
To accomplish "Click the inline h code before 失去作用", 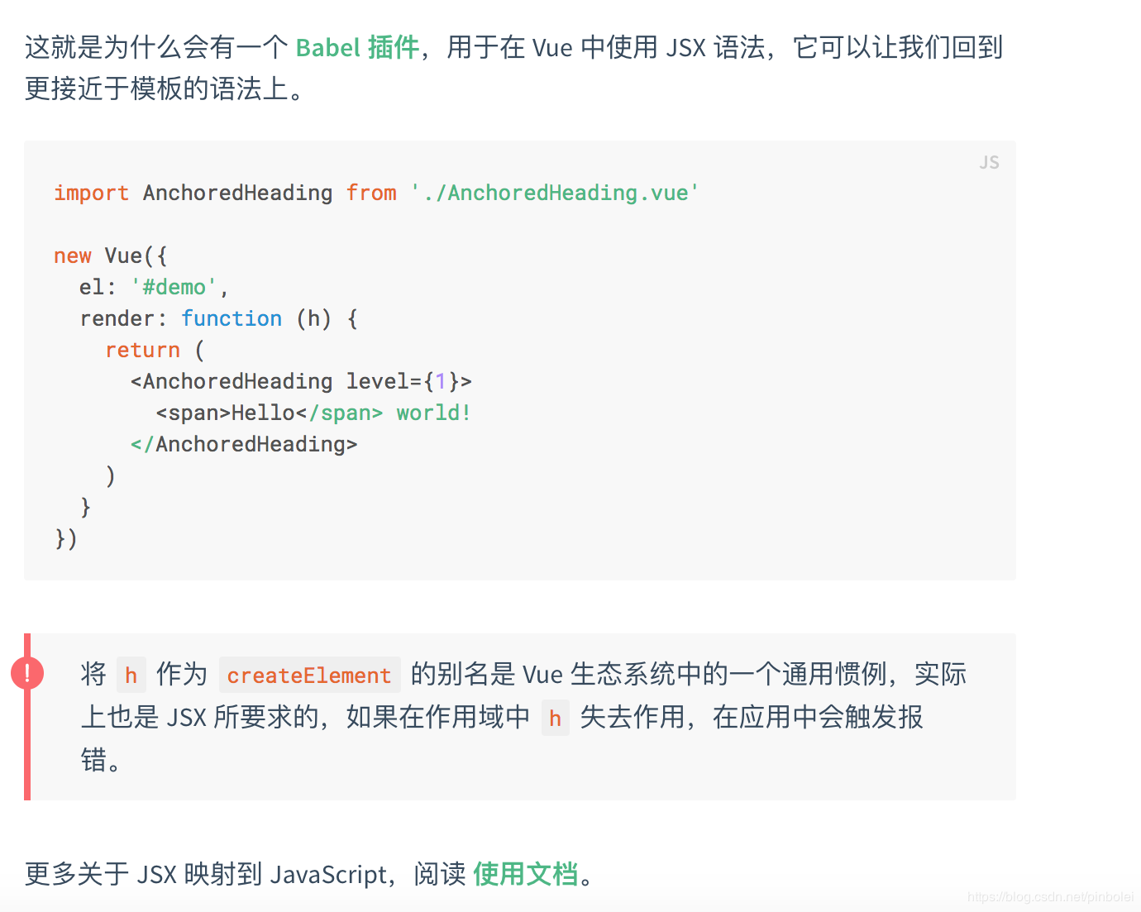I will click(555, 719).
